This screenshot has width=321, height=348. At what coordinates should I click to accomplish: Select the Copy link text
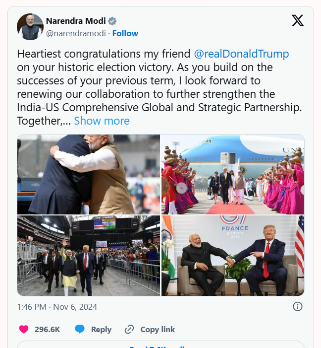pyautogui.click(x=158, y=330)
